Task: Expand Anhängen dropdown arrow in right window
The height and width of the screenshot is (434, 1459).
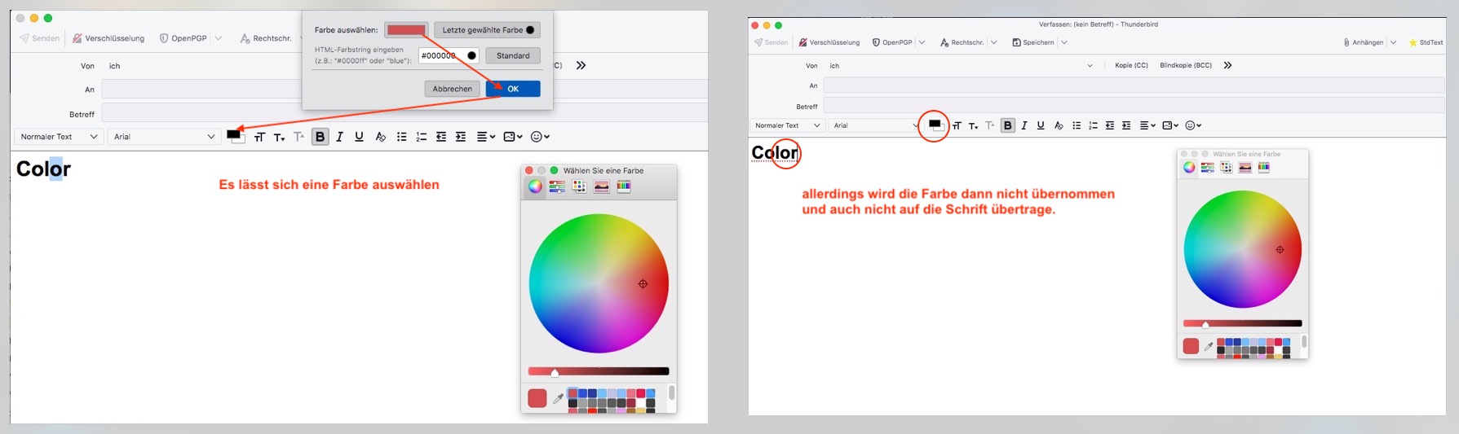Action: [x=1393, y=42]
